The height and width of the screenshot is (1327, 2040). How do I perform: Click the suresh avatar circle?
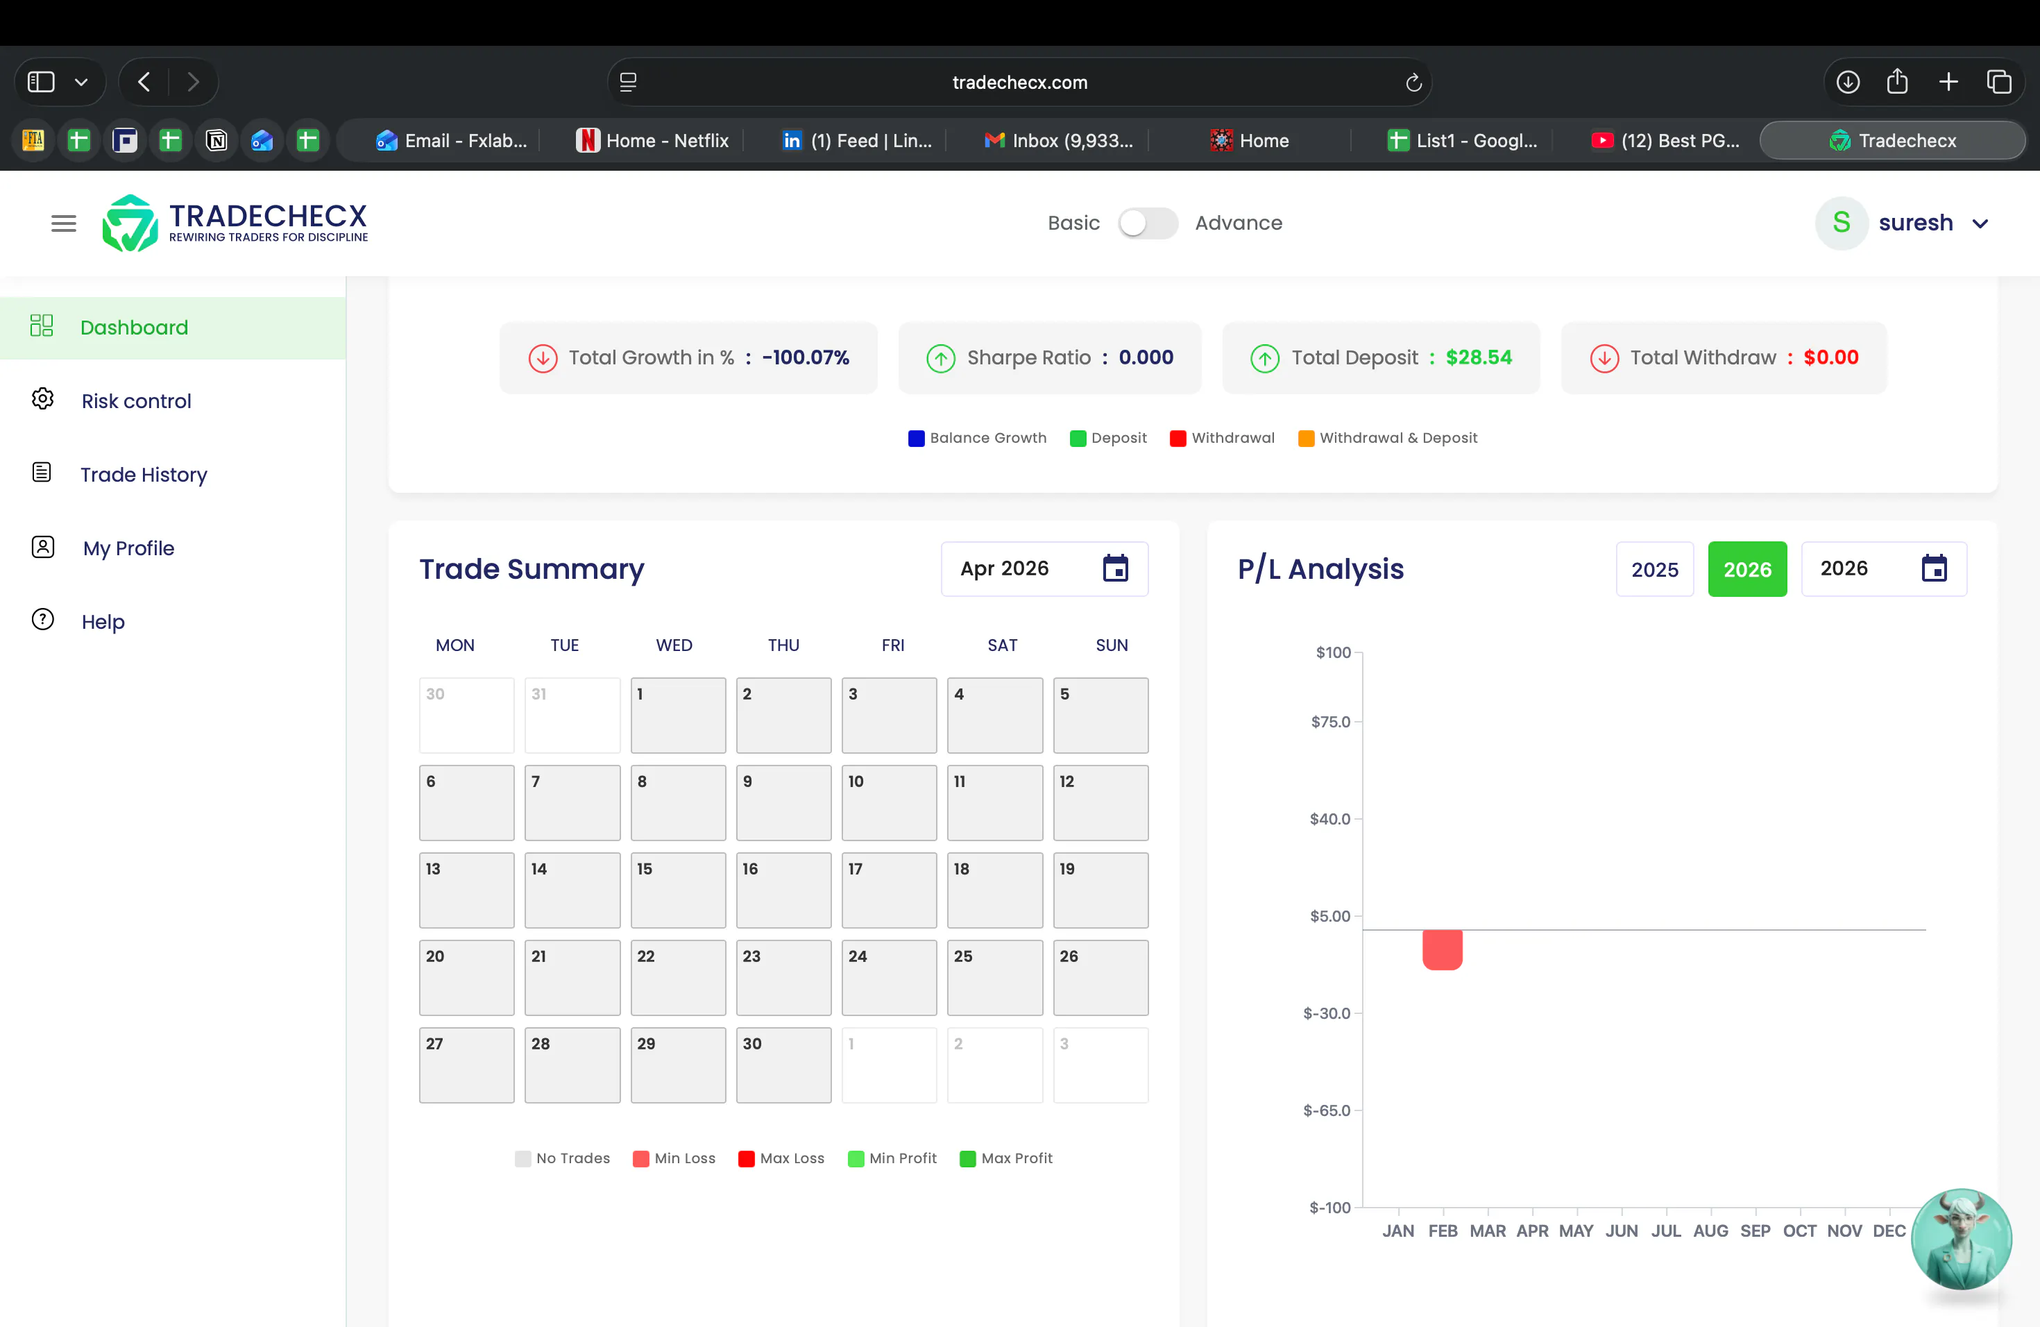(1841, 223)
